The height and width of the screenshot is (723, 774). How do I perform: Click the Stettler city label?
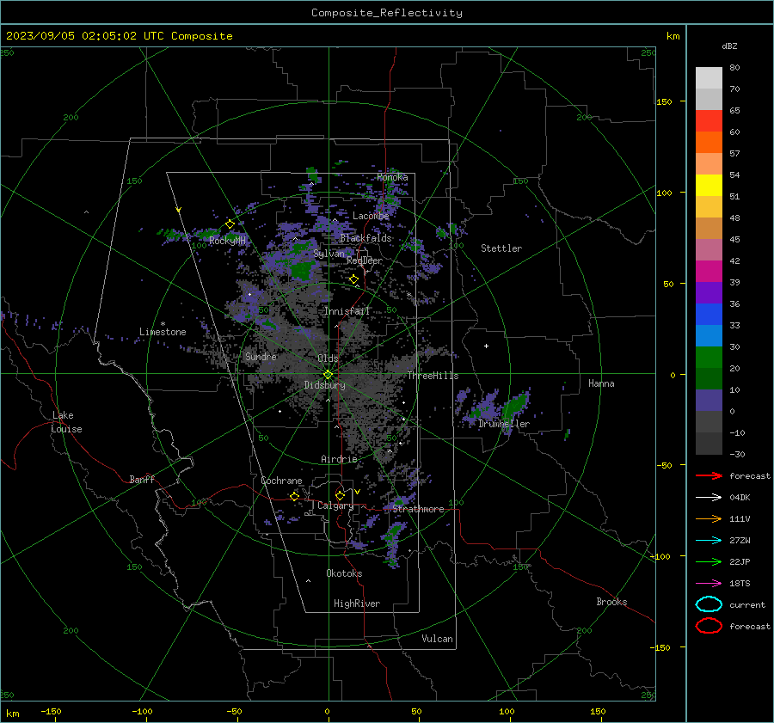click(x=501, y=248)
